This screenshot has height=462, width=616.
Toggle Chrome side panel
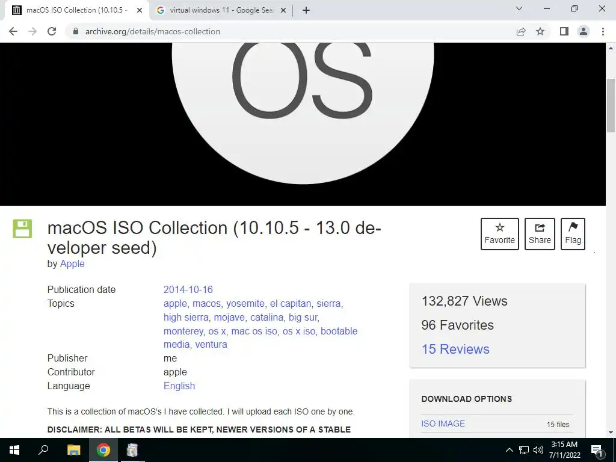coord(564,31)
